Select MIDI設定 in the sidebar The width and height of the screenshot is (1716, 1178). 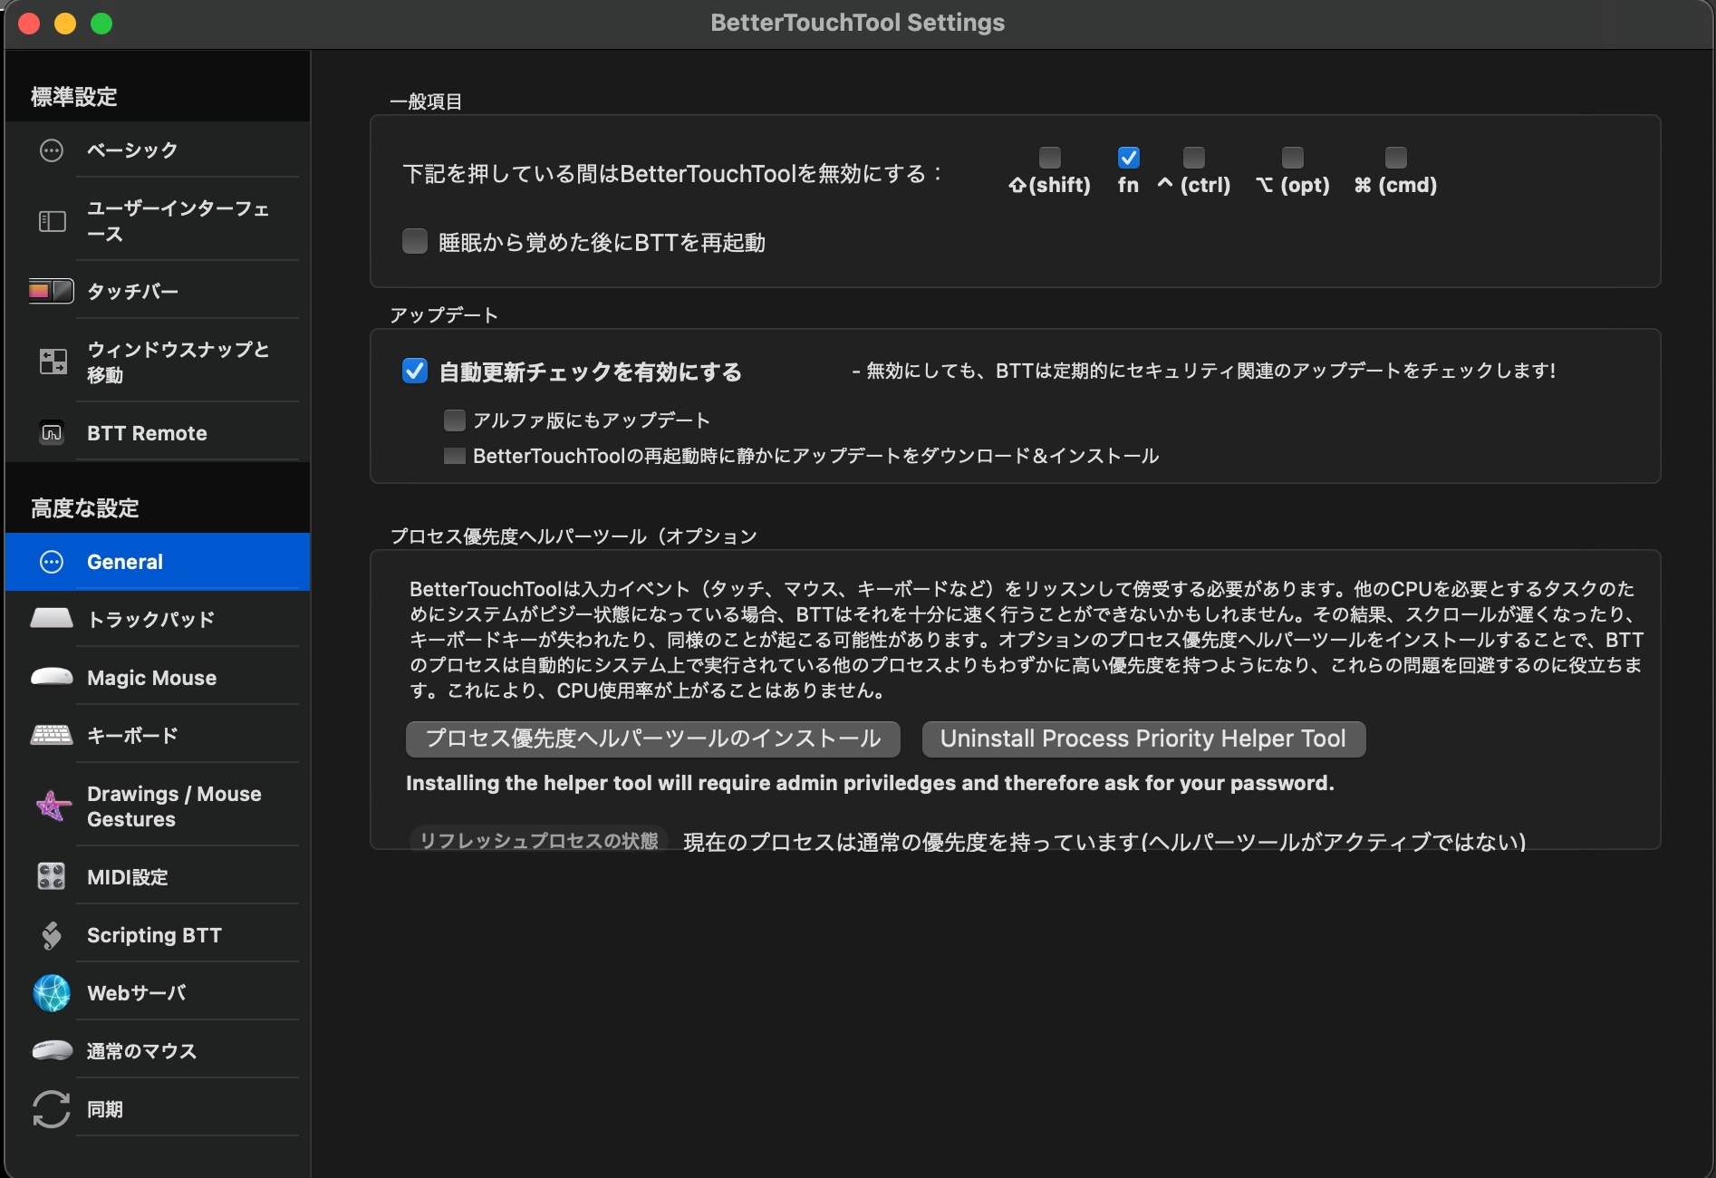pyautogui.click(x=158, y=876)
